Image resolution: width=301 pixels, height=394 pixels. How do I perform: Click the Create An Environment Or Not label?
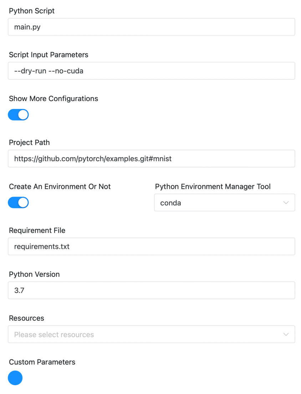coord(60,187)
